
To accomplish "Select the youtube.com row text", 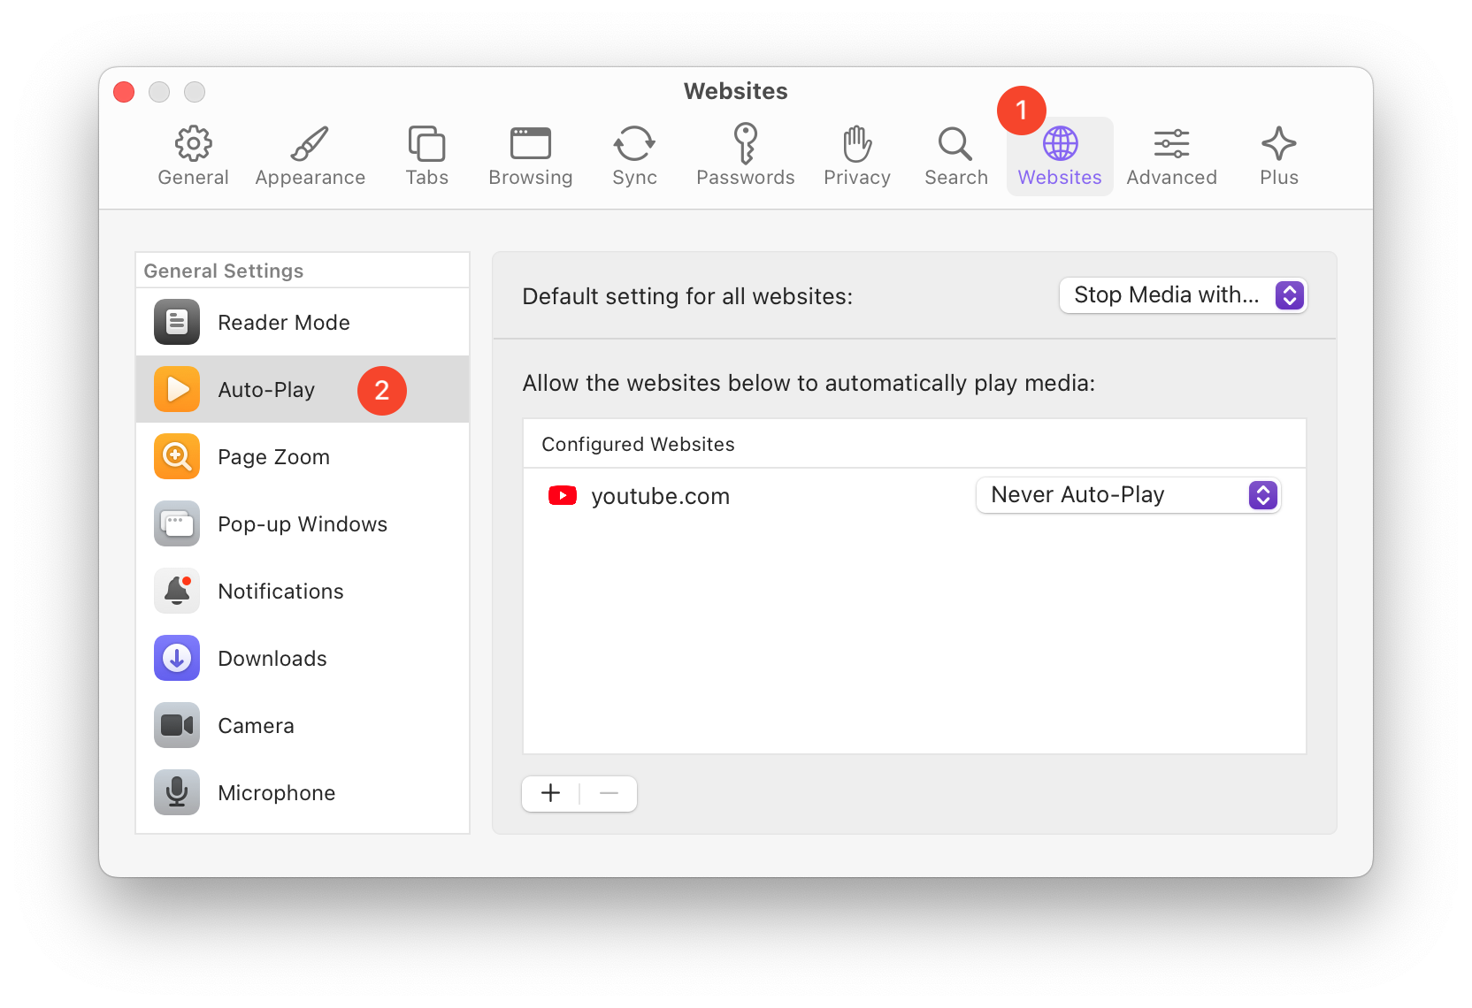I will point(660,496).
